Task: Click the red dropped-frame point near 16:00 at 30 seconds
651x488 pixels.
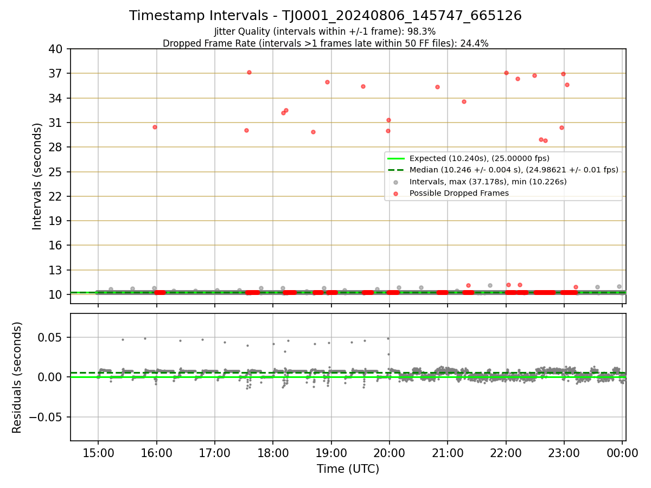Action: click(x=155, y=127)
